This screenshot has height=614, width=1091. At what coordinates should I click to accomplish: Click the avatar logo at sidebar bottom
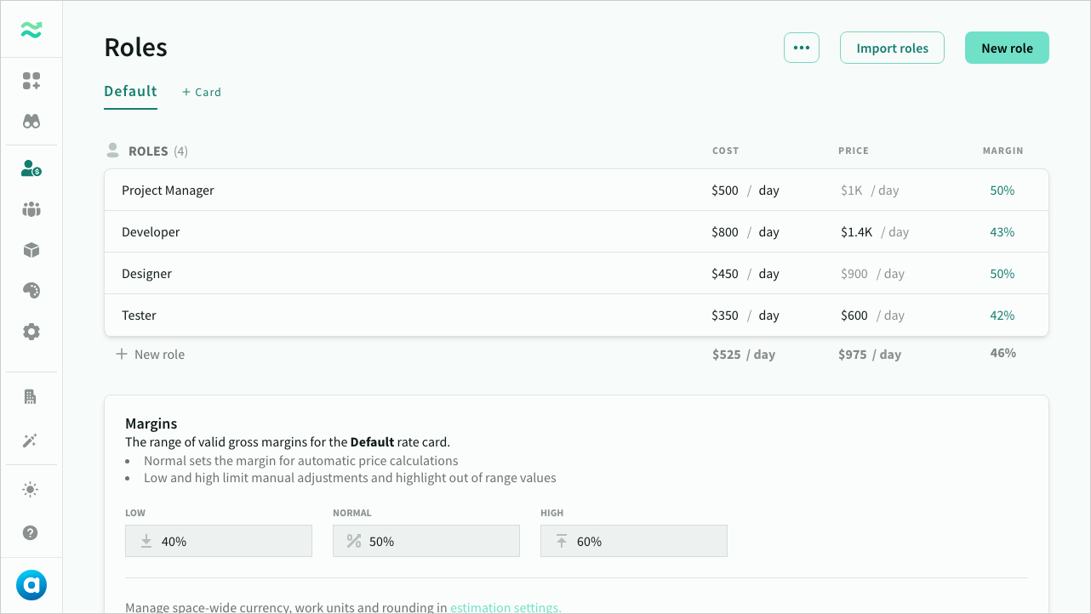coord(31,584)
